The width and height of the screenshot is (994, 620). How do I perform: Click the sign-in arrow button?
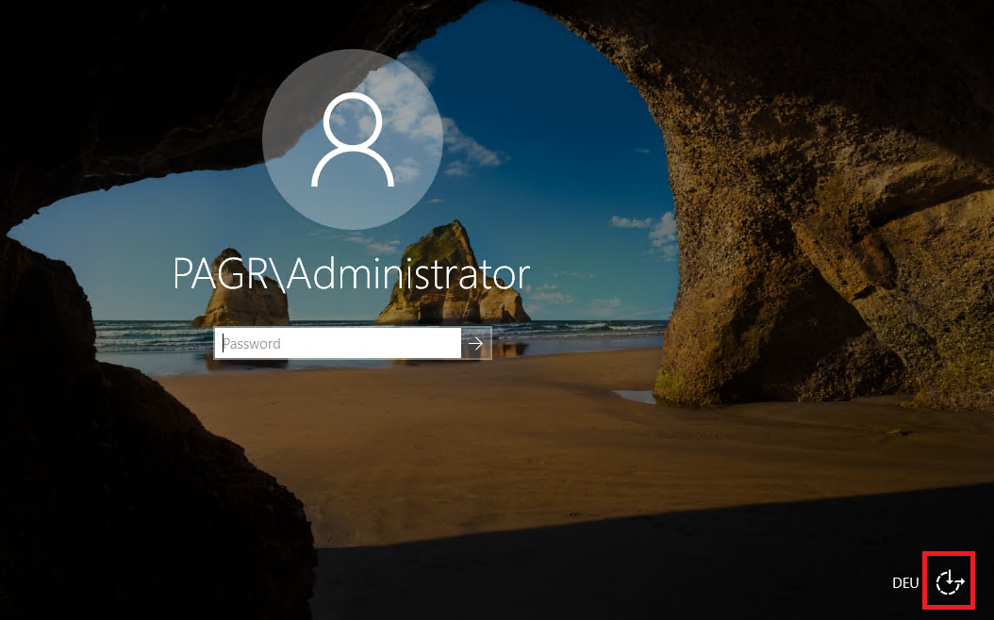[x=476, y=344]
